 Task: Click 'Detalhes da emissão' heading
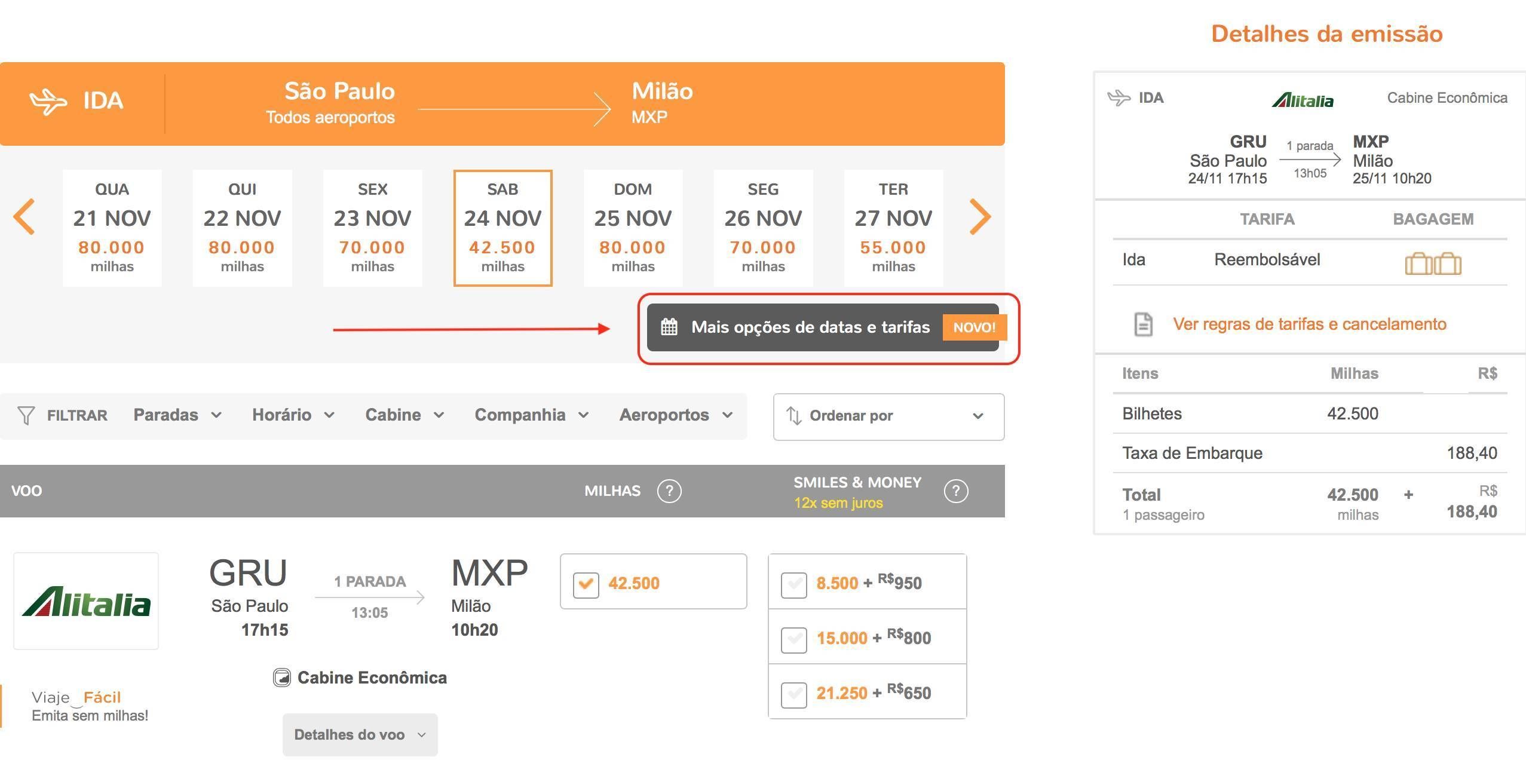point(1326,34)
